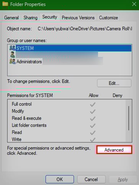This screenshot has width=139, height=185.
Task: Click the Cancel button
Action: (x=91, y=179)
